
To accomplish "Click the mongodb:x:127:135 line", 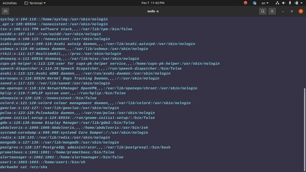I will pyautogui.click(x=59, y=142).
